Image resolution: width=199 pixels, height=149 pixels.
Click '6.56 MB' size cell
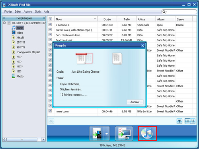coord(127,112)
